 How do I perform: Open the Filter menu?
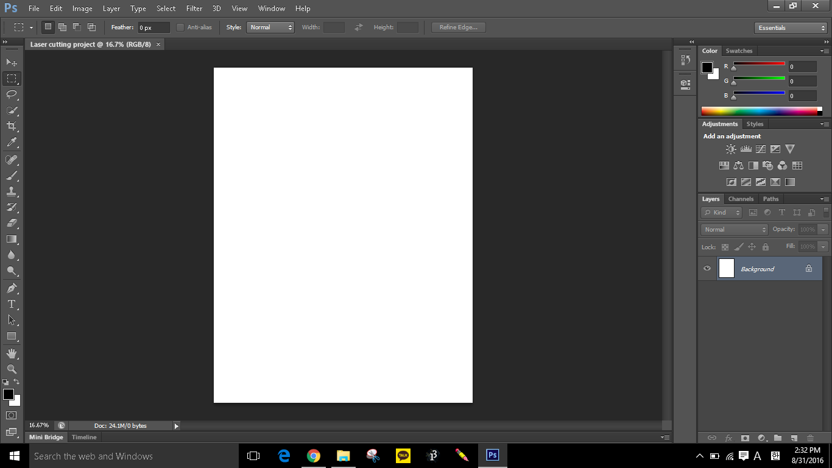point(194,9)
